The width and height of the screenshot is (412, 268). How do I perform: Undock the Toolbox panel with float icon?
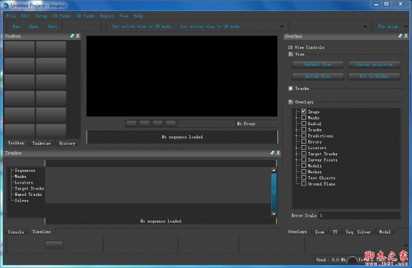click(72, 36)
